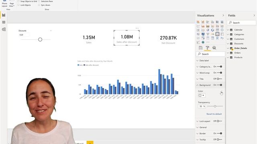The width and height of the screenshot is (257, 144).
Task: Open the background Color picker dropdown
Action: [202, 95]
